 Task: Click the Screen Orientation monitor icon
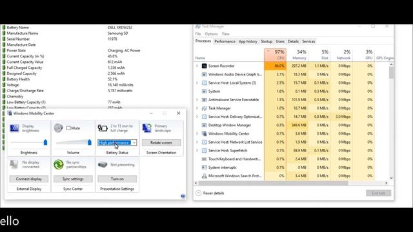point(146,128)
